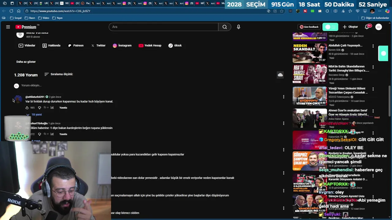Viewport: 392px width, 220px height.
Task: Dislike the BozkurtTürkoğlu comment
Action: pos(39,134)
